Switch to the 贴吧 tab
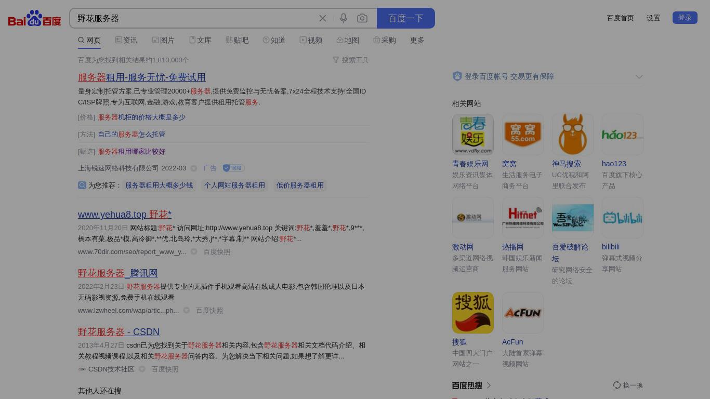The image size is (710, 399). (237, 40)
